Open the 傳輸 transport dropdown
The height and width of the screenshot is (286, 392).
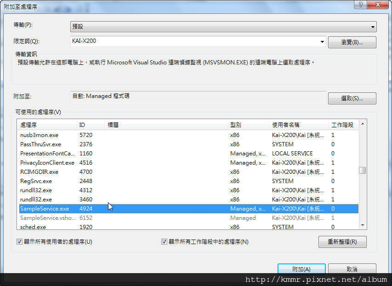[x=223, y=27]
